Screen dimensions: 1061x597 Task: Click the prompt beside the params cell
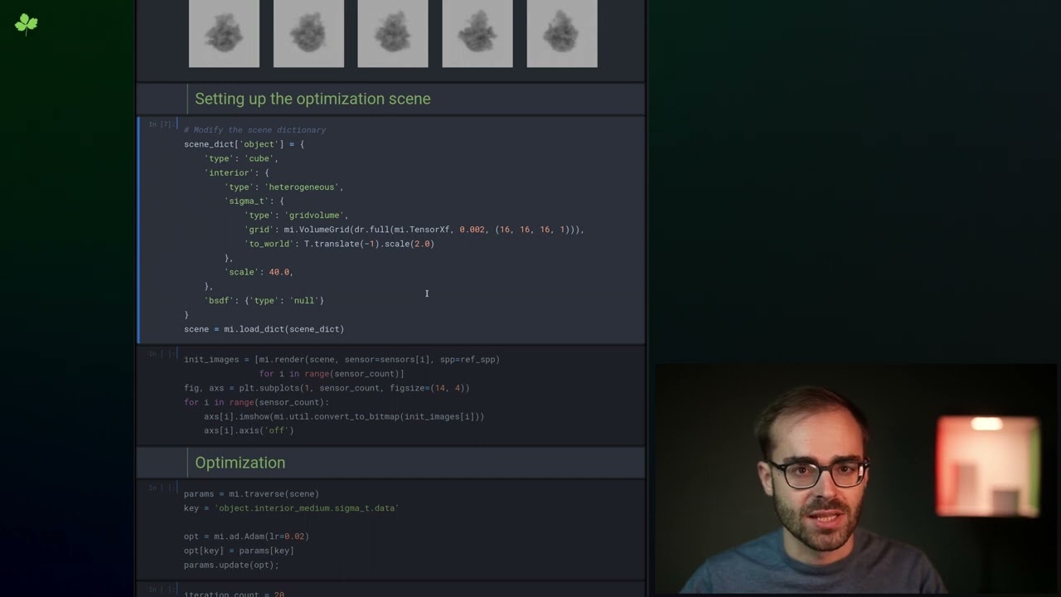click(161, 488)
